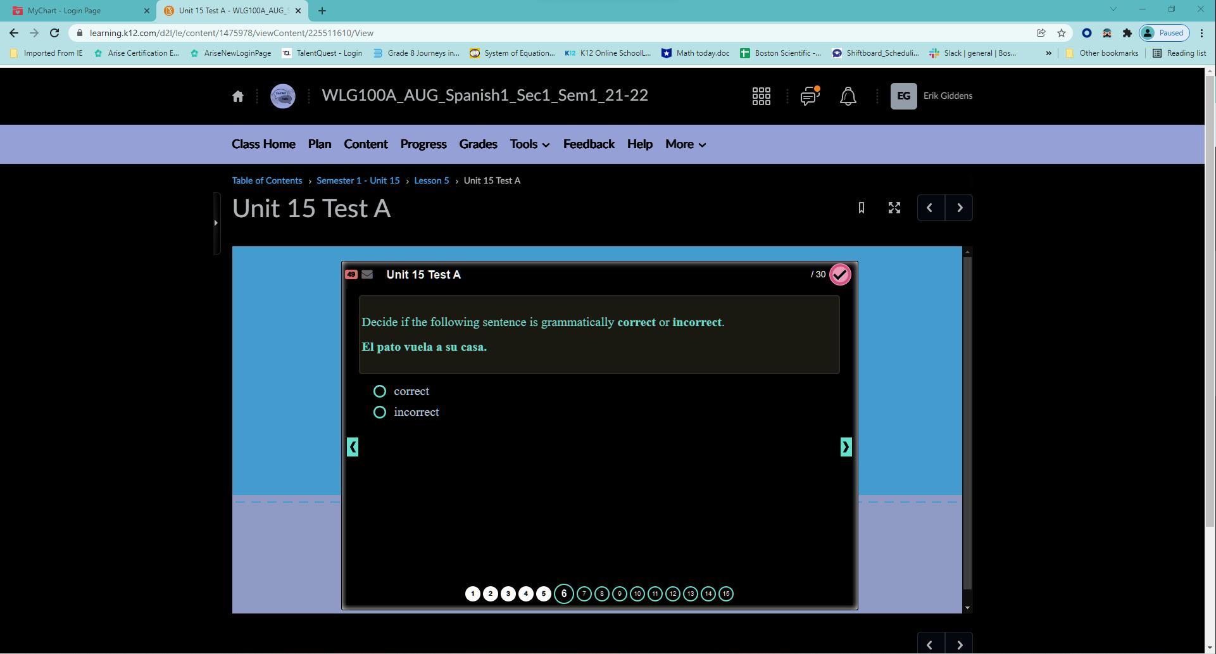The image size is (1216, 654).
Task: Open message alerts chat icon
Action: coord(810,96)
